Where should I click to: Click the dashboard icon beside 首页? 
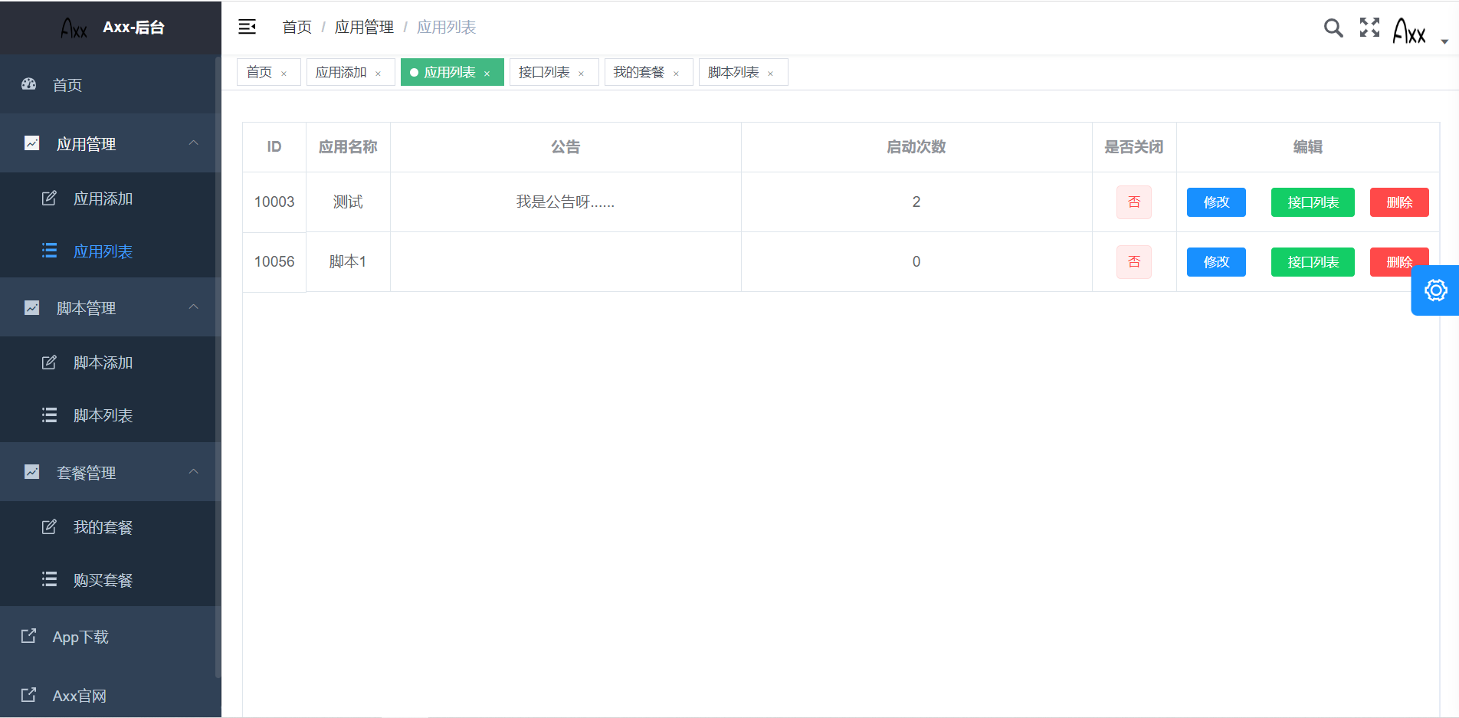coord(29,84)
